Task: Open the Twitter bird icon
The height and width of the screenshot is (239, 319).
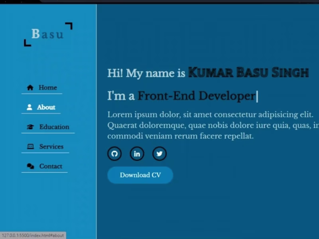Action: (x=159, y=154)
